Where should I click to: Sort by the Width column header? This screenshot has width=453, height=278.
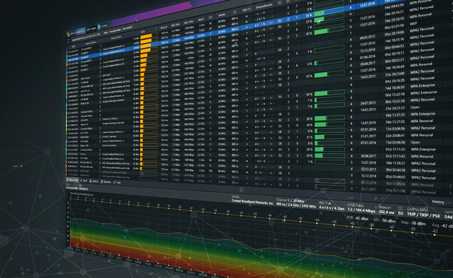[x=221, y=15]
